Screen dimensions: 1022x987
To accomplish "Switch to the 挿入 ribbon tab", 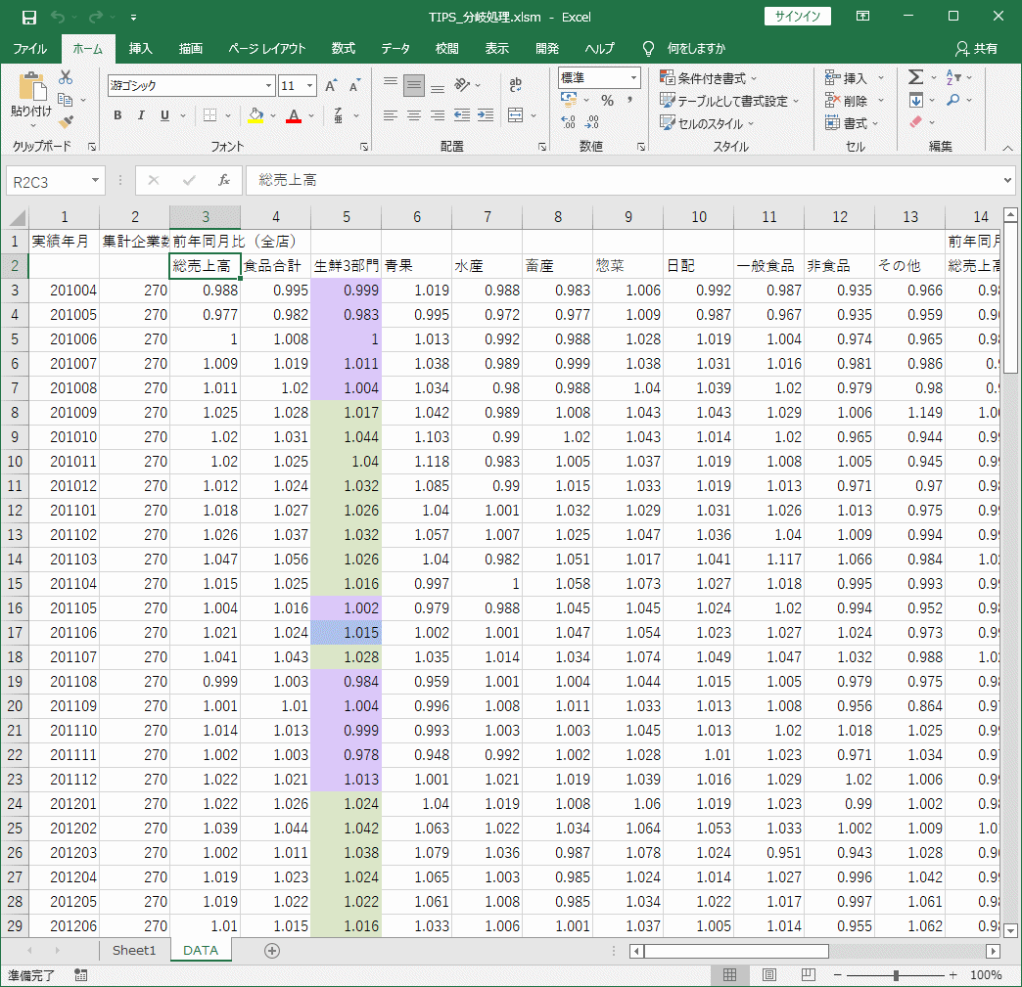I will (x=140, y=49).
